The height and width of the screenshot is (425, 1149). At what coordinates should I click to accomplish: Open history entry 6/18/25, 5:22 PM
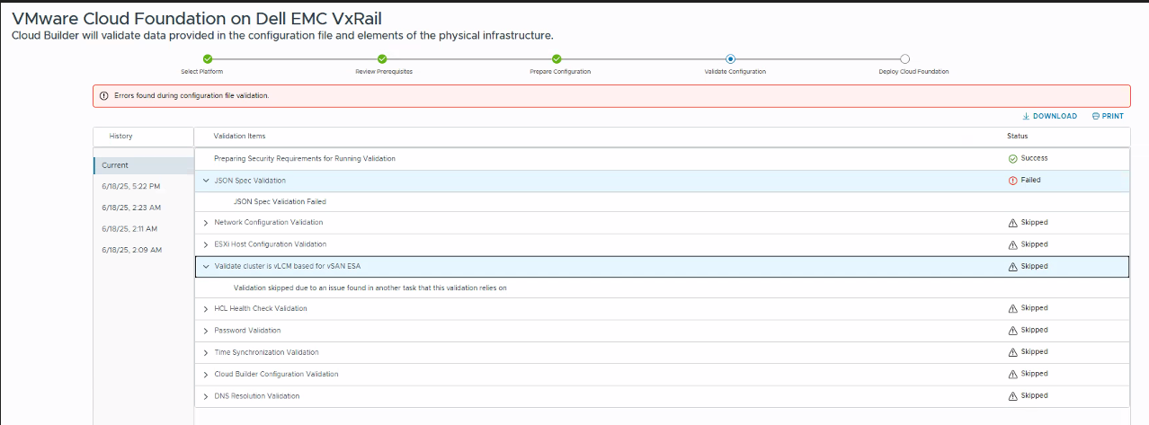[130, 186]
